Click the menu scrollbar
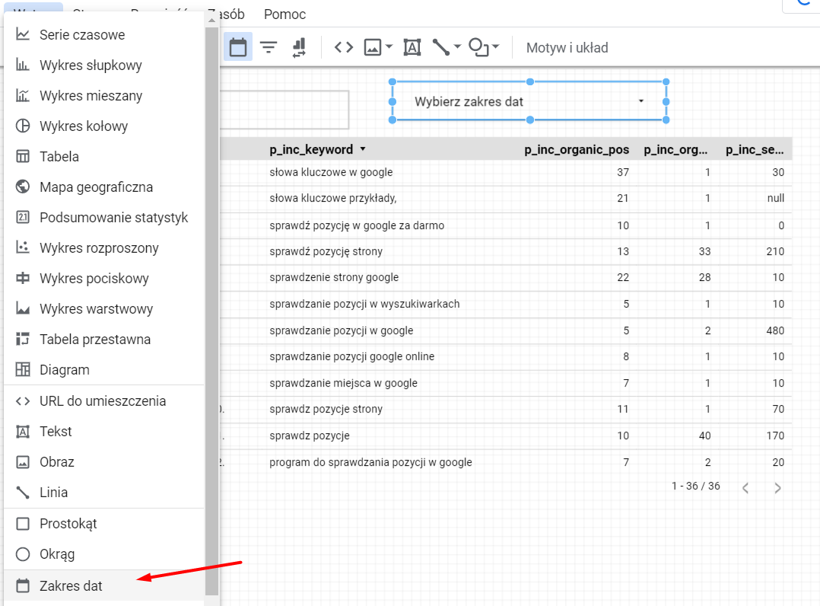 point(211,311)
